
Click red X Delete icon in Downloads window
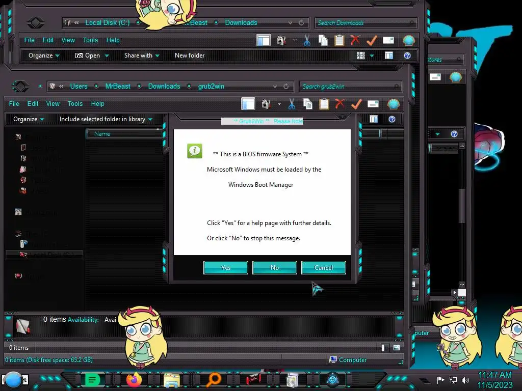tap(355, 40)
